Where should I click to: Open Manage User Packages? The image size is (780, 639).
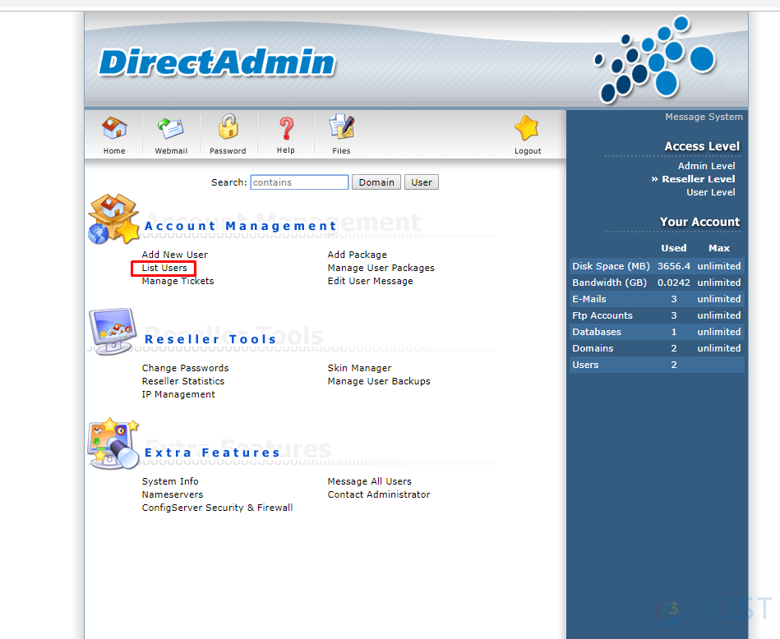[x=381, y=268]
